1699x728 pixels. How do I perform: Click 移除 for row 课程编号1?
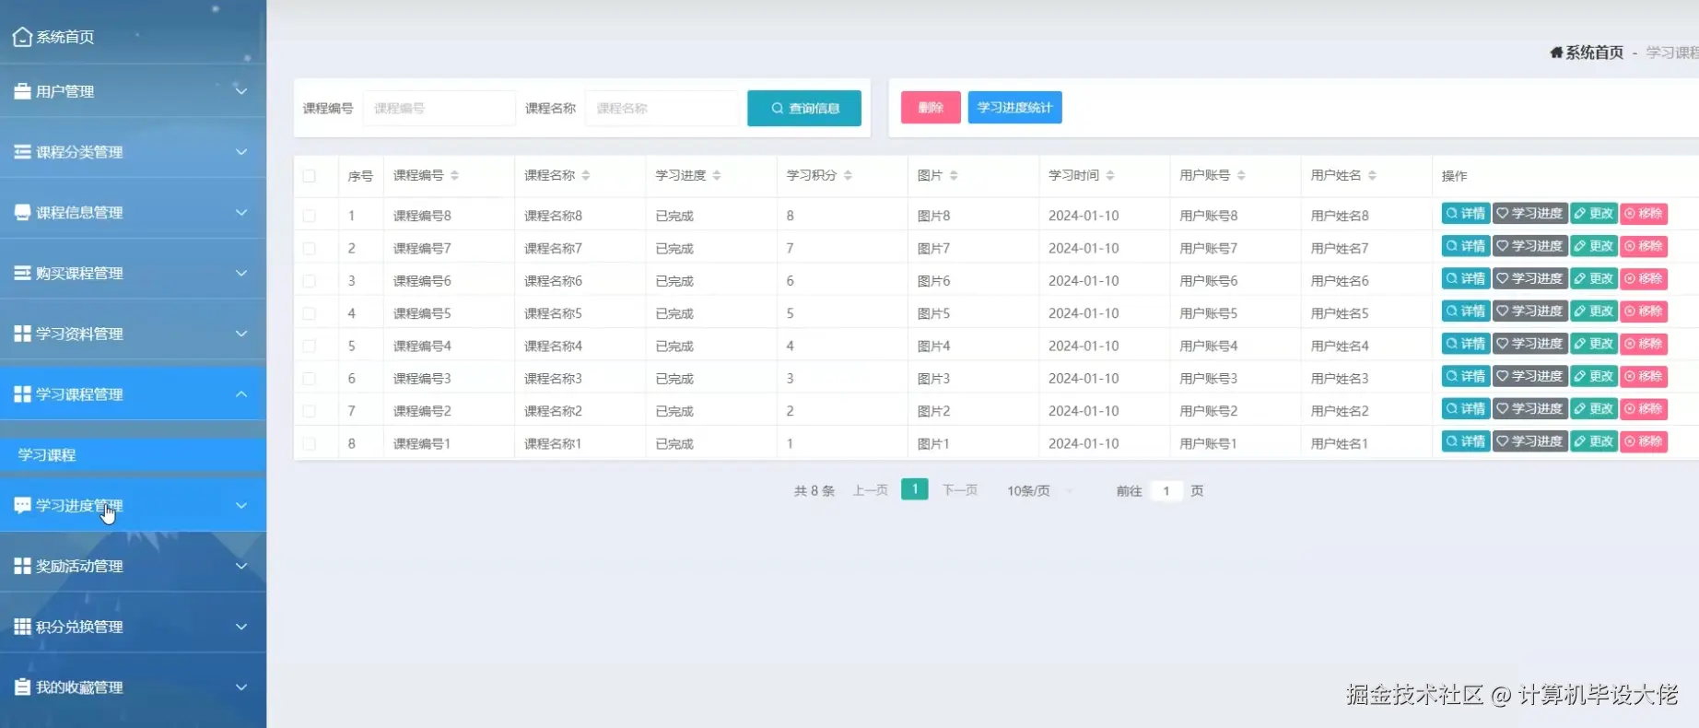pos(1644,441)
